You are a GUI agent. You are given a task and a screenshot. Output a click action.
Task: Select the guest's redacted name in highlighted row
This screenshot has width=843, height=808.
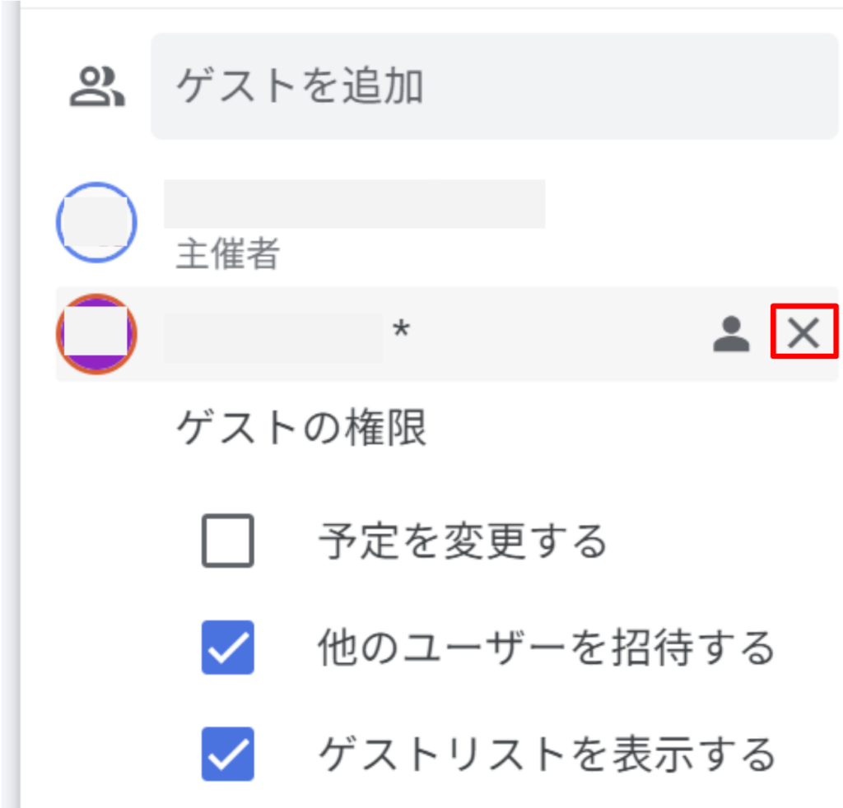click(x=272, y=337)
